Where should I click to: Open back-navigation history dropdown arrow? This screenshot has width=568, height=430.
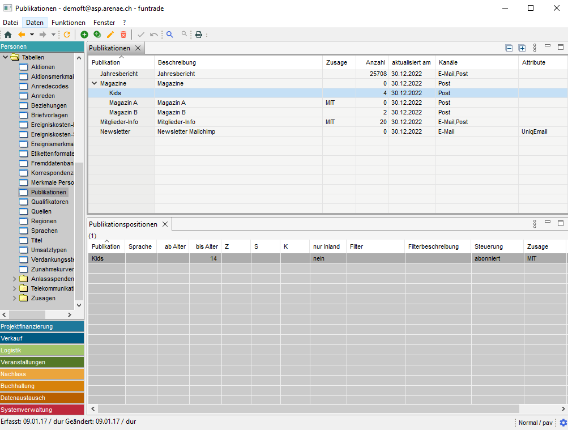[x=32, y=35]
